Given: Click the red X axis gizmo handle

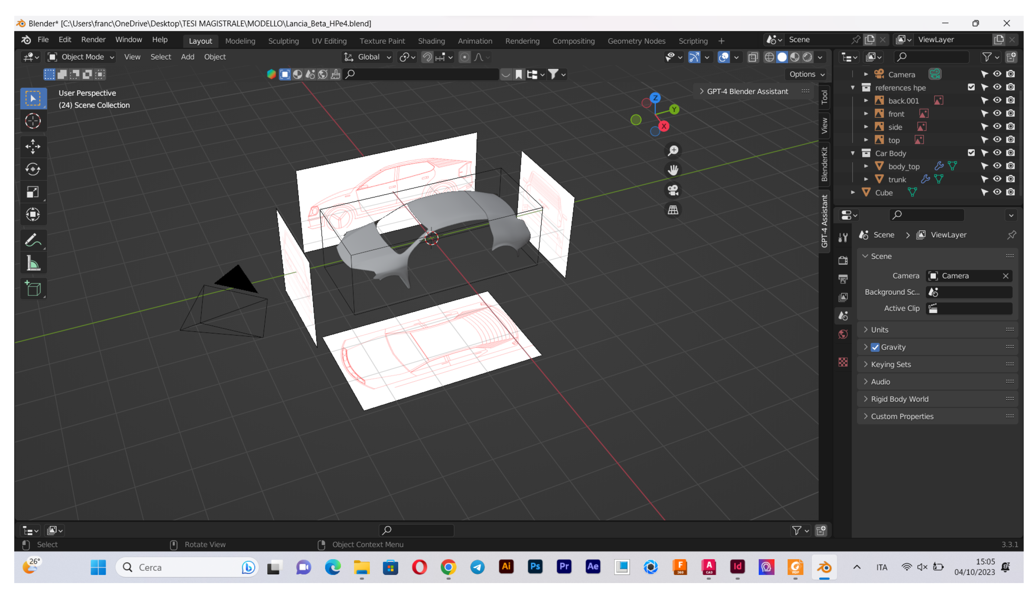Looking at the screenshot, I should (664, 127).
